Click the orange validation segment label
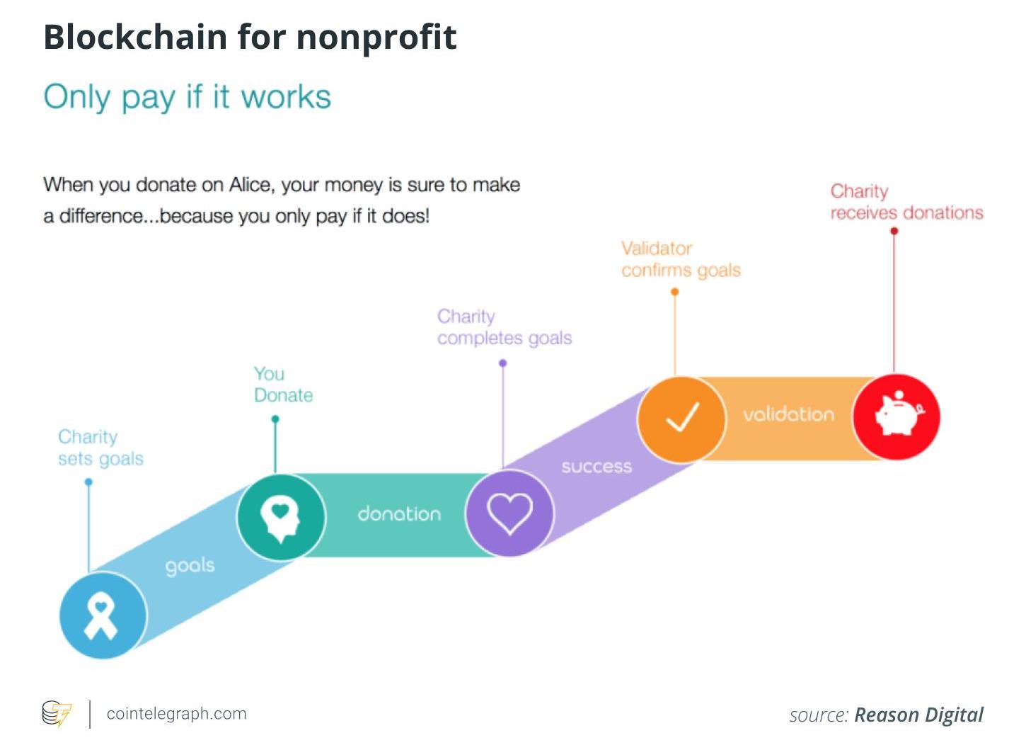The width and height of the screenshot is (1026, 750). (788, 414)
